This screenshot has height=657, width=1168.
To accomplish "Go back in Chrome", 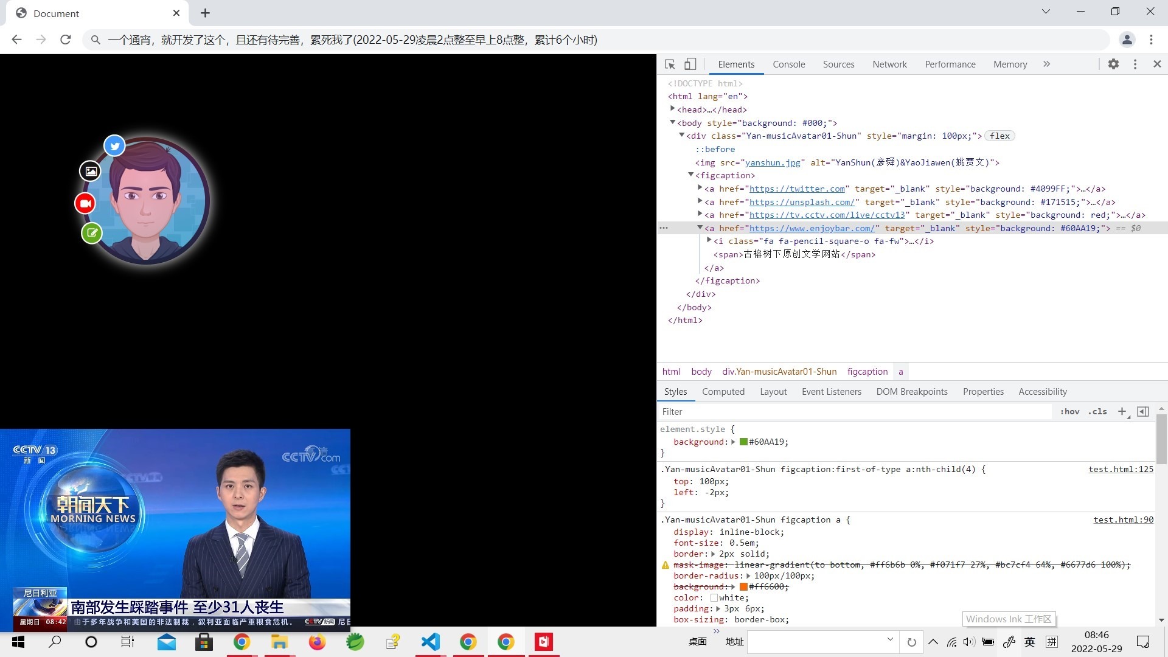I will click(x=16, y=40).
